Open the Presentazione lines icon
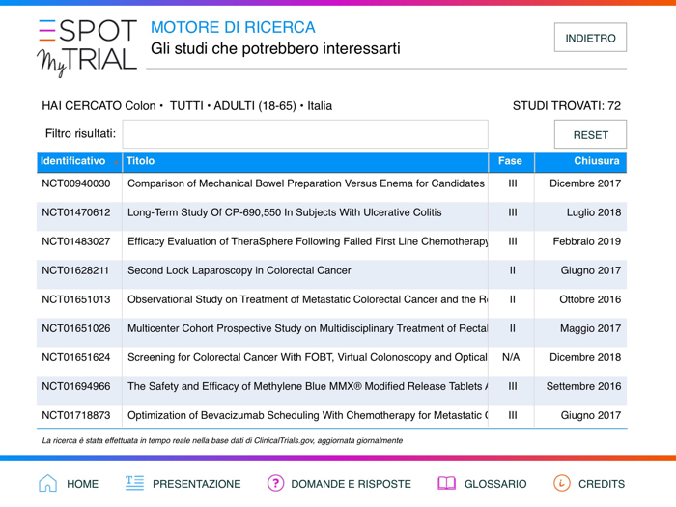 [x=134, y=483]
